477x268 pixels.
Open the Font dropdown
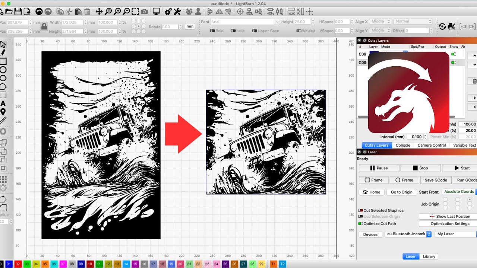point(245,22)
